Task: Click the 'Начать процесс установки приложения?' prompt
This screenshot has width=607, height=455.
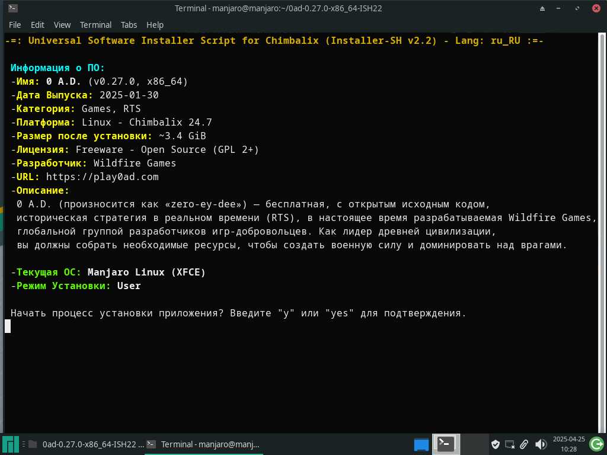Action: point(117,313)
